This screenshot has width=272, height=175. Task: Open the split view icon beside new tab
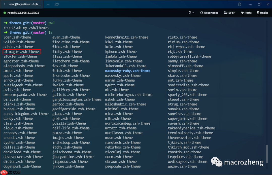(x=57, y=4)
